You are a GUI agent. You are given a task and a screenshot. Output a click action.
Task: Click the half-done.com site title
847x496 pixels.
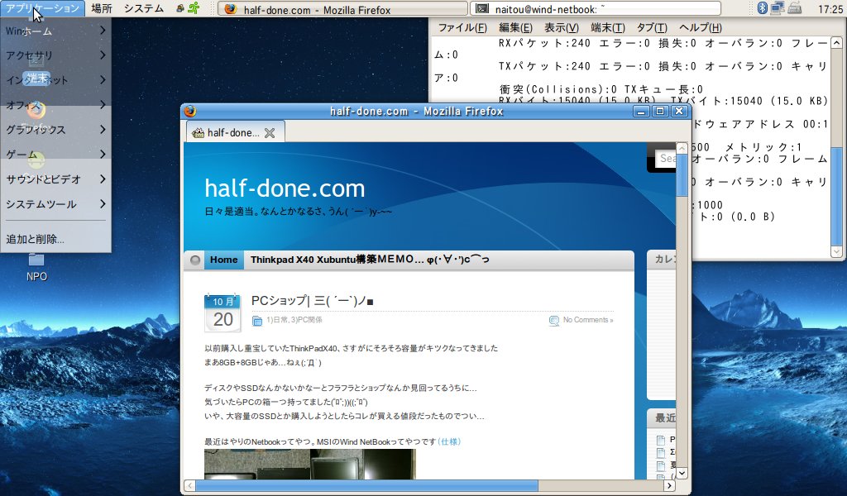[285, 188]
